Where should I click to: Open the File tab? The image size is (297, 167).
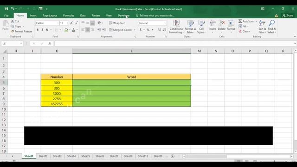click(6, 15)
